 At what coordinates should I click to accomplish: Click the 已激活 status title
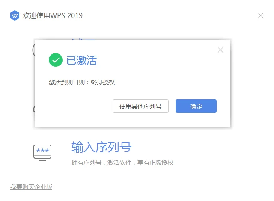pos(81,60)
